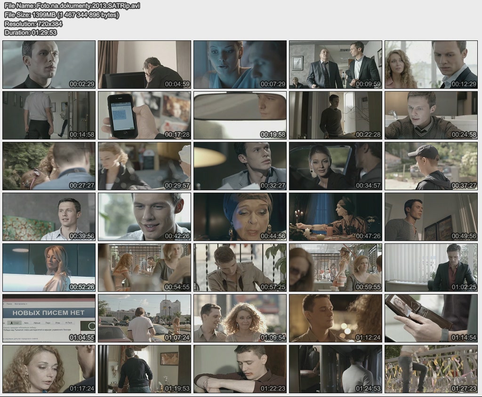The width and height of the screenshot is (482, 397).
Task: Open the thumbnail of woman in turban
Action: pyautogui.click(x=240, y=217)
